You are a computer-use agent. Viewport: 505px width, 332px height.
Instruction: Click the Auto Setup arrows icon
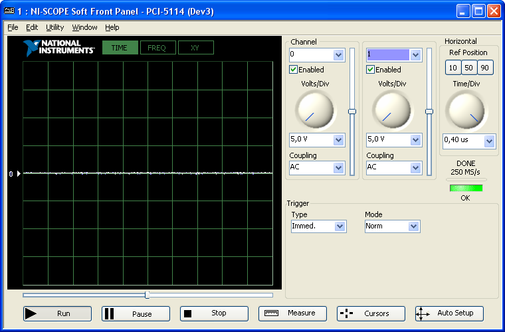(423, 313)
